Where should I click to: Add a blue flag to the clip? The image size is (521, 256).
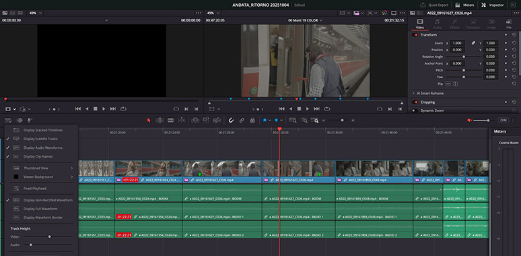click(x=265, y=120)
